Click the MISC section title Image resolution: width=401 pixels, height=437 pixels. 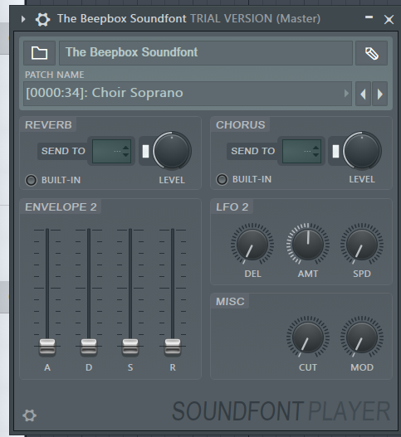[x=230, y=302]
